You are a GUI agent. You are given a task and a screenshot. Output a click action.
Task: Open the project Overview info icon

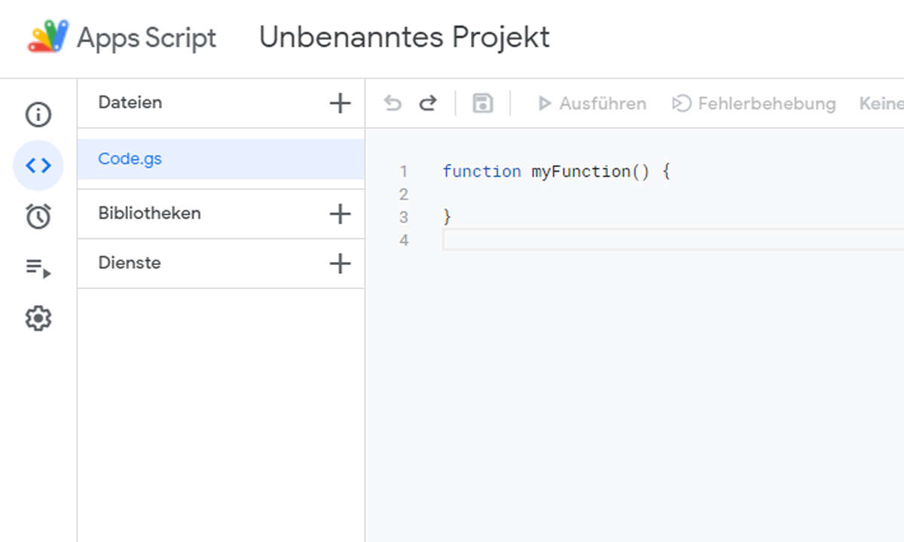(38, 114)
